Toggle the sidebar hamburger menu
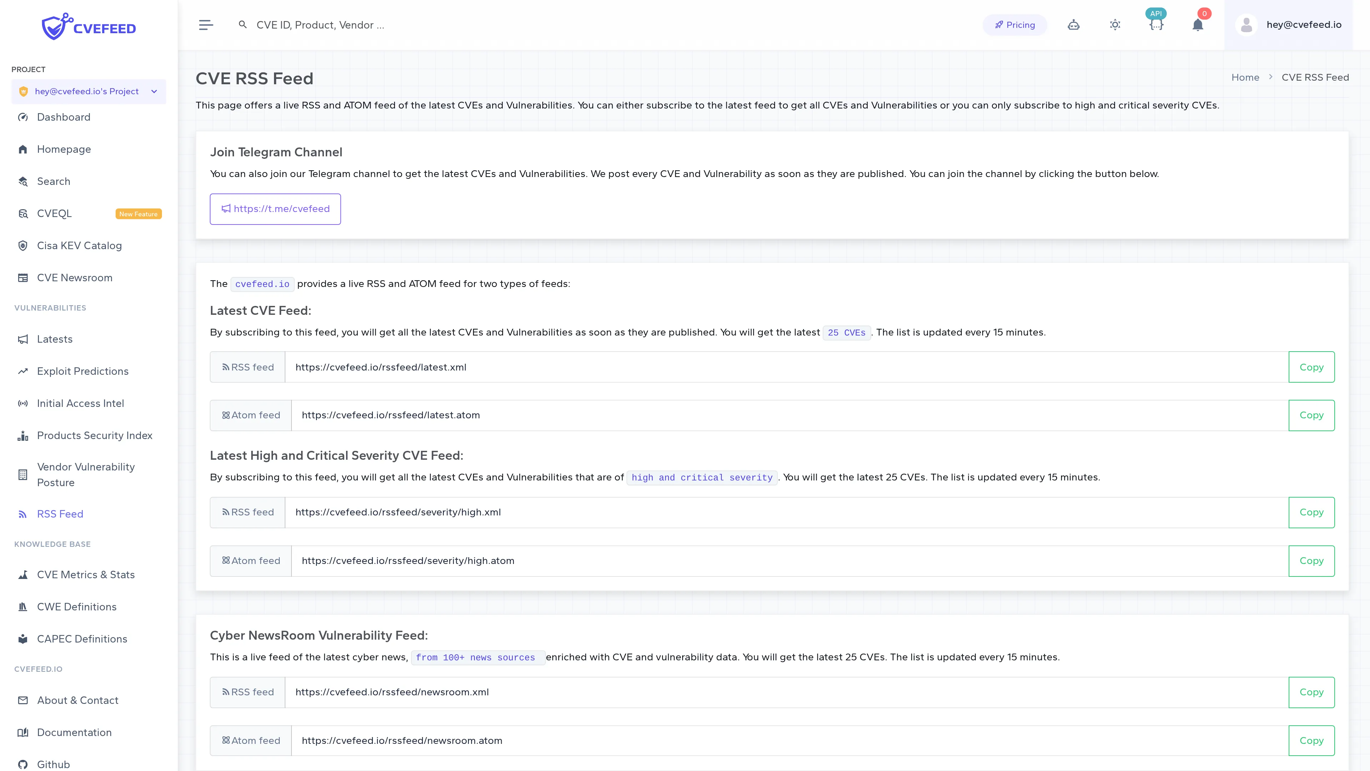This screenshot has height=771, width=1370. click(206, 25)
